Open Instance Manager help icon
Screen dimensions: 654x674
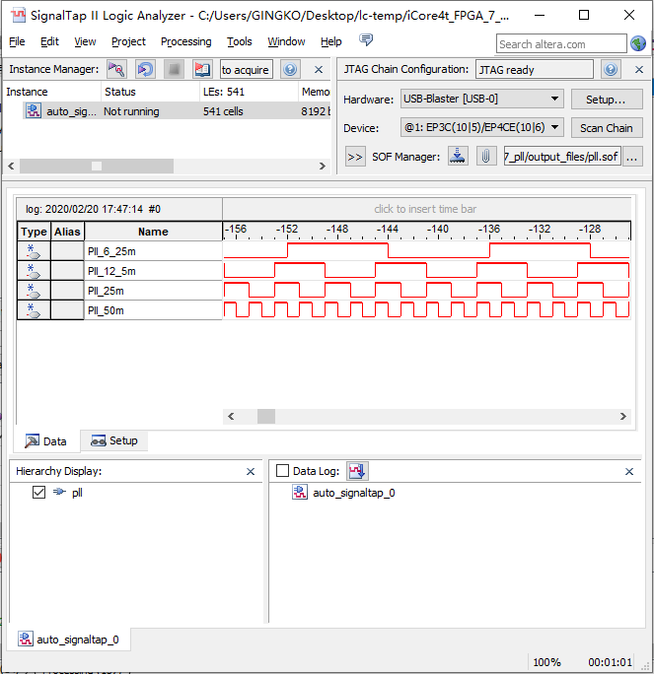pyautogui.click(x=289, y=70)
